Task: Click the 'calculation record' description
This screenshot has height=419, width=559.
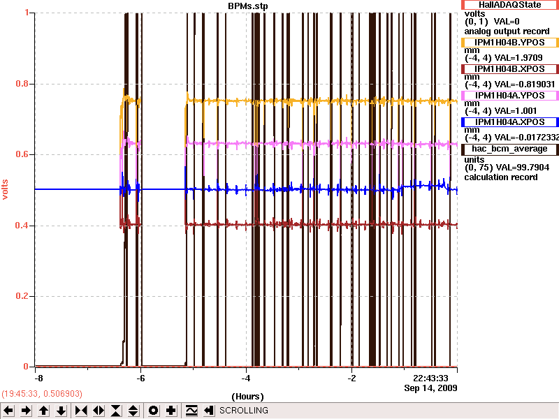Action: click(500, 177)
